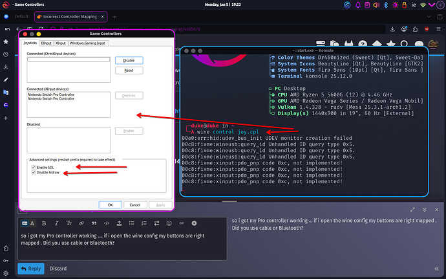Click the Disable button in Game Controllers
This screenshot has width=446, height=279.
click(x=129, y=60)
